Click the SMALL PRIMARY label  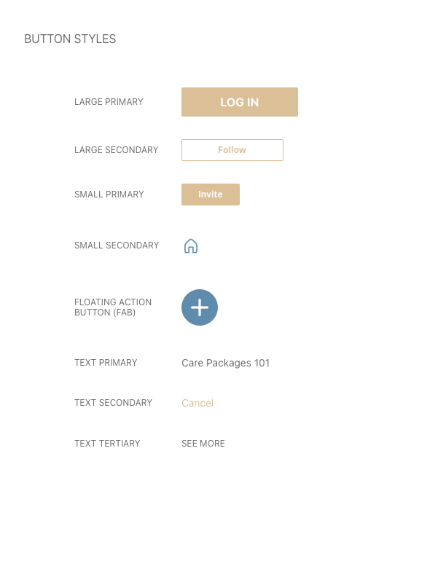click(109, 195)
